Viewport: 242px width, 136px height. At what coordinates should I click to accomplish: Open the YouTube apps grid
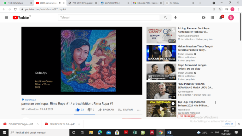(x=212, y=18)
